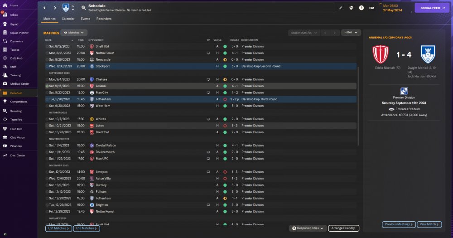Open the Club Info shield icon

coord(5,129)
